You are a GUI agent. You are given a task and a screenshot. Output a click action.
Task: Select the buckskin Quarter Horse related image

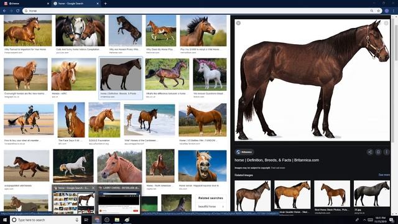tap(292, 195)
